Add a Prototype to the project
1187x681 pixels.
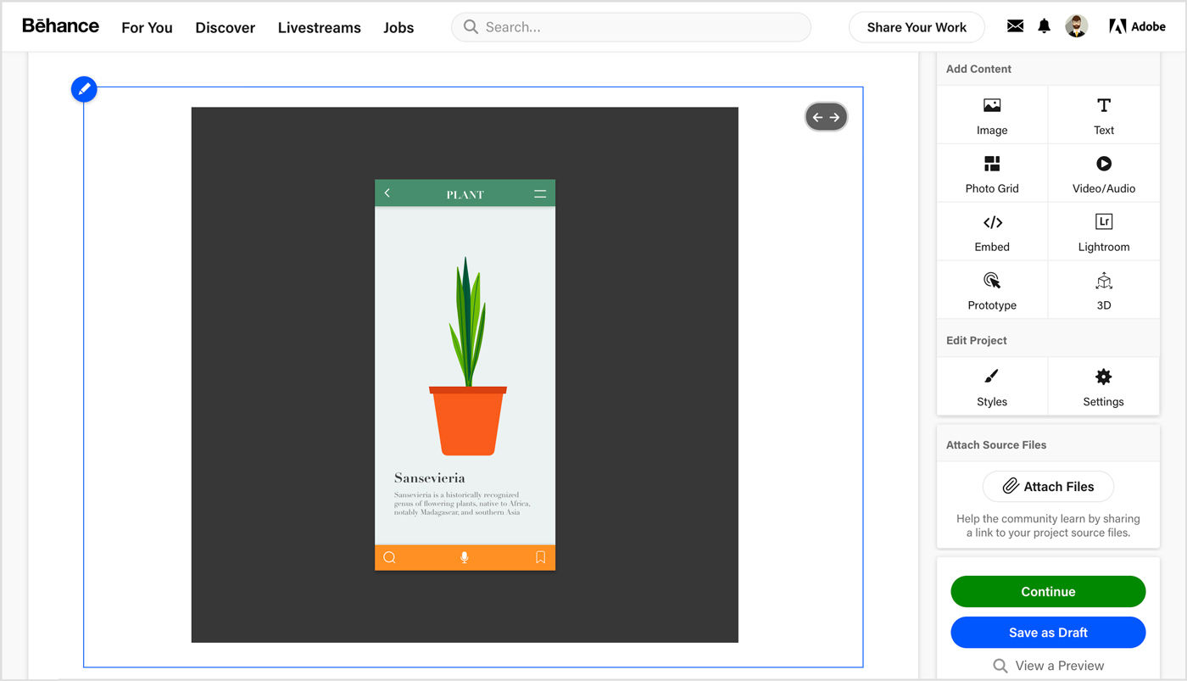991,289
